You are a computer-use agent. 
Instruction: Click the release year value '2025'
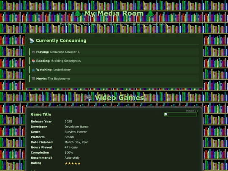click(x=68, y=122)
